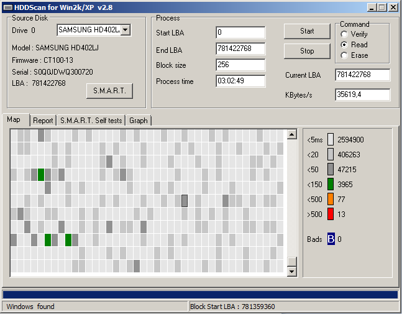Open the SAMSUNG HD402LJ drive dropdown

125,30
